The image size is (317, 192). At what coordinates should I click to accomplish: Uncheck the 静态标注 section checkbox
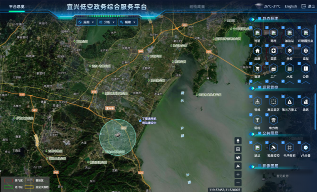pyautogui.click(x=260, y=19)
